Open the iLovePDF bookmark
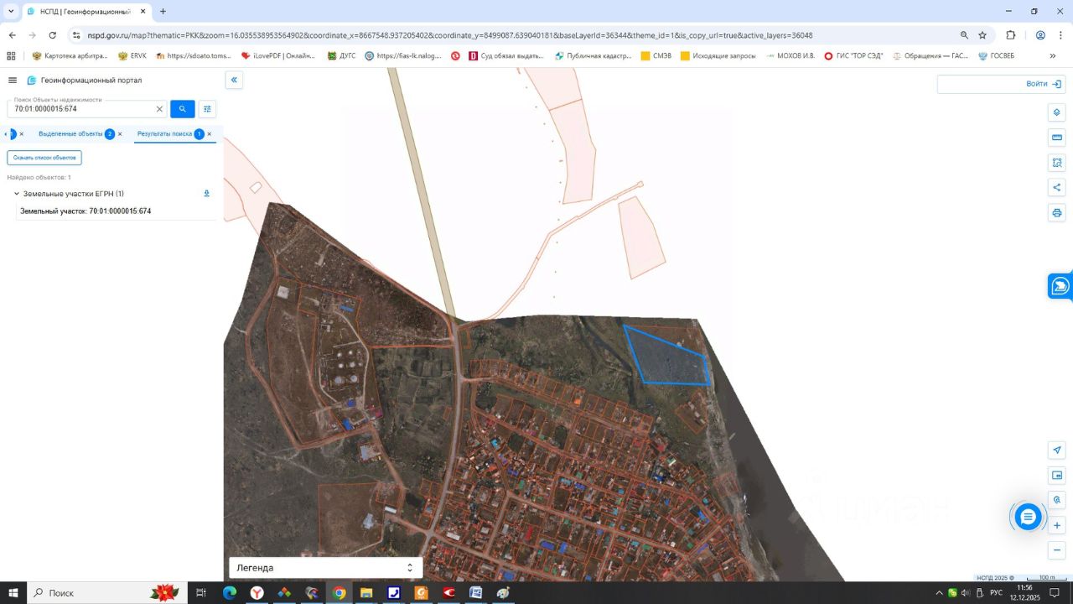The image size is (1073, 604). pos(277,56)
